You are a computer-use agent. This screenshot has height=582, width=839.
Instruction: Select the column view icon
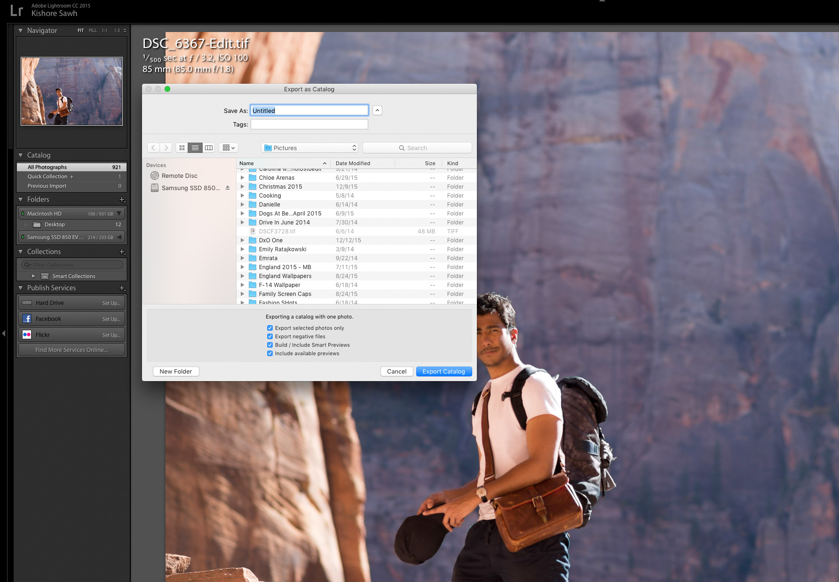point(208,147)
